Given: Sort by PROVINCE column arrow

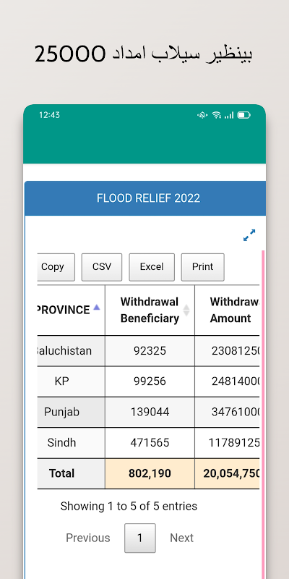Looking at the screenshot, I should 97,307.
